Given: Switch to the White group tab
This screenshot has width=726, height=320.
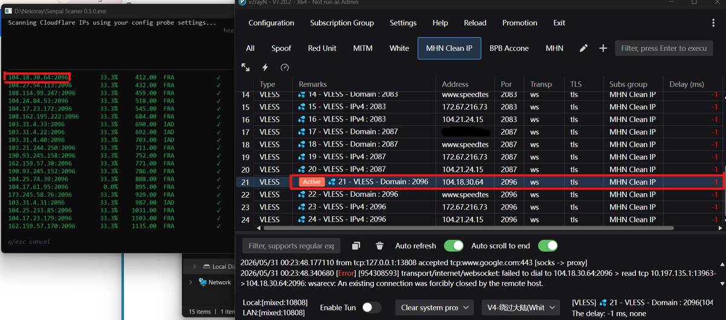Looking at the screenshot, I should [x=399, y=48].
